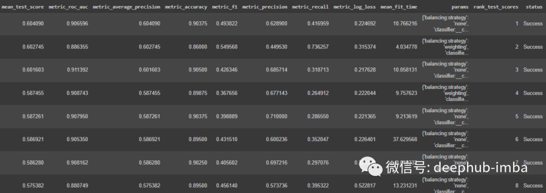Click the metric_accuracy column header
The image size is (546, 193).
point(186,7)
